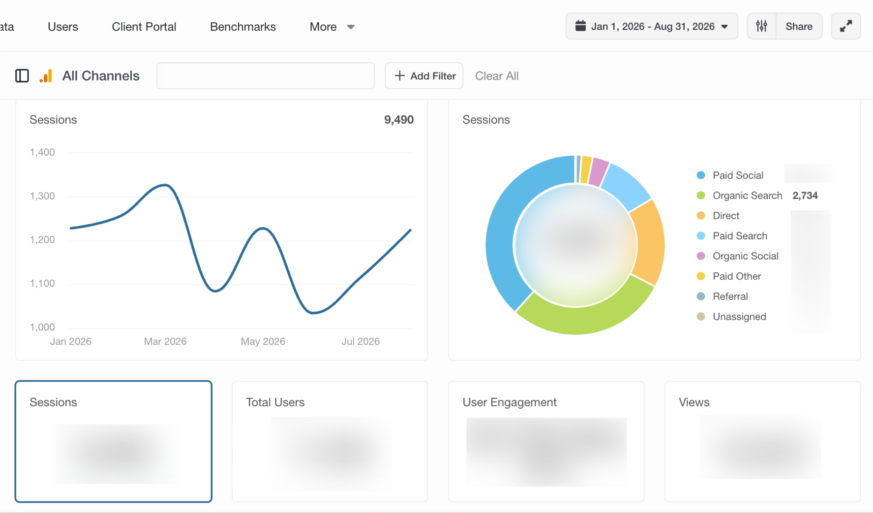Select the Total Users metric card
This screenshot has width=873, height=513.
(x=330, y=441)
